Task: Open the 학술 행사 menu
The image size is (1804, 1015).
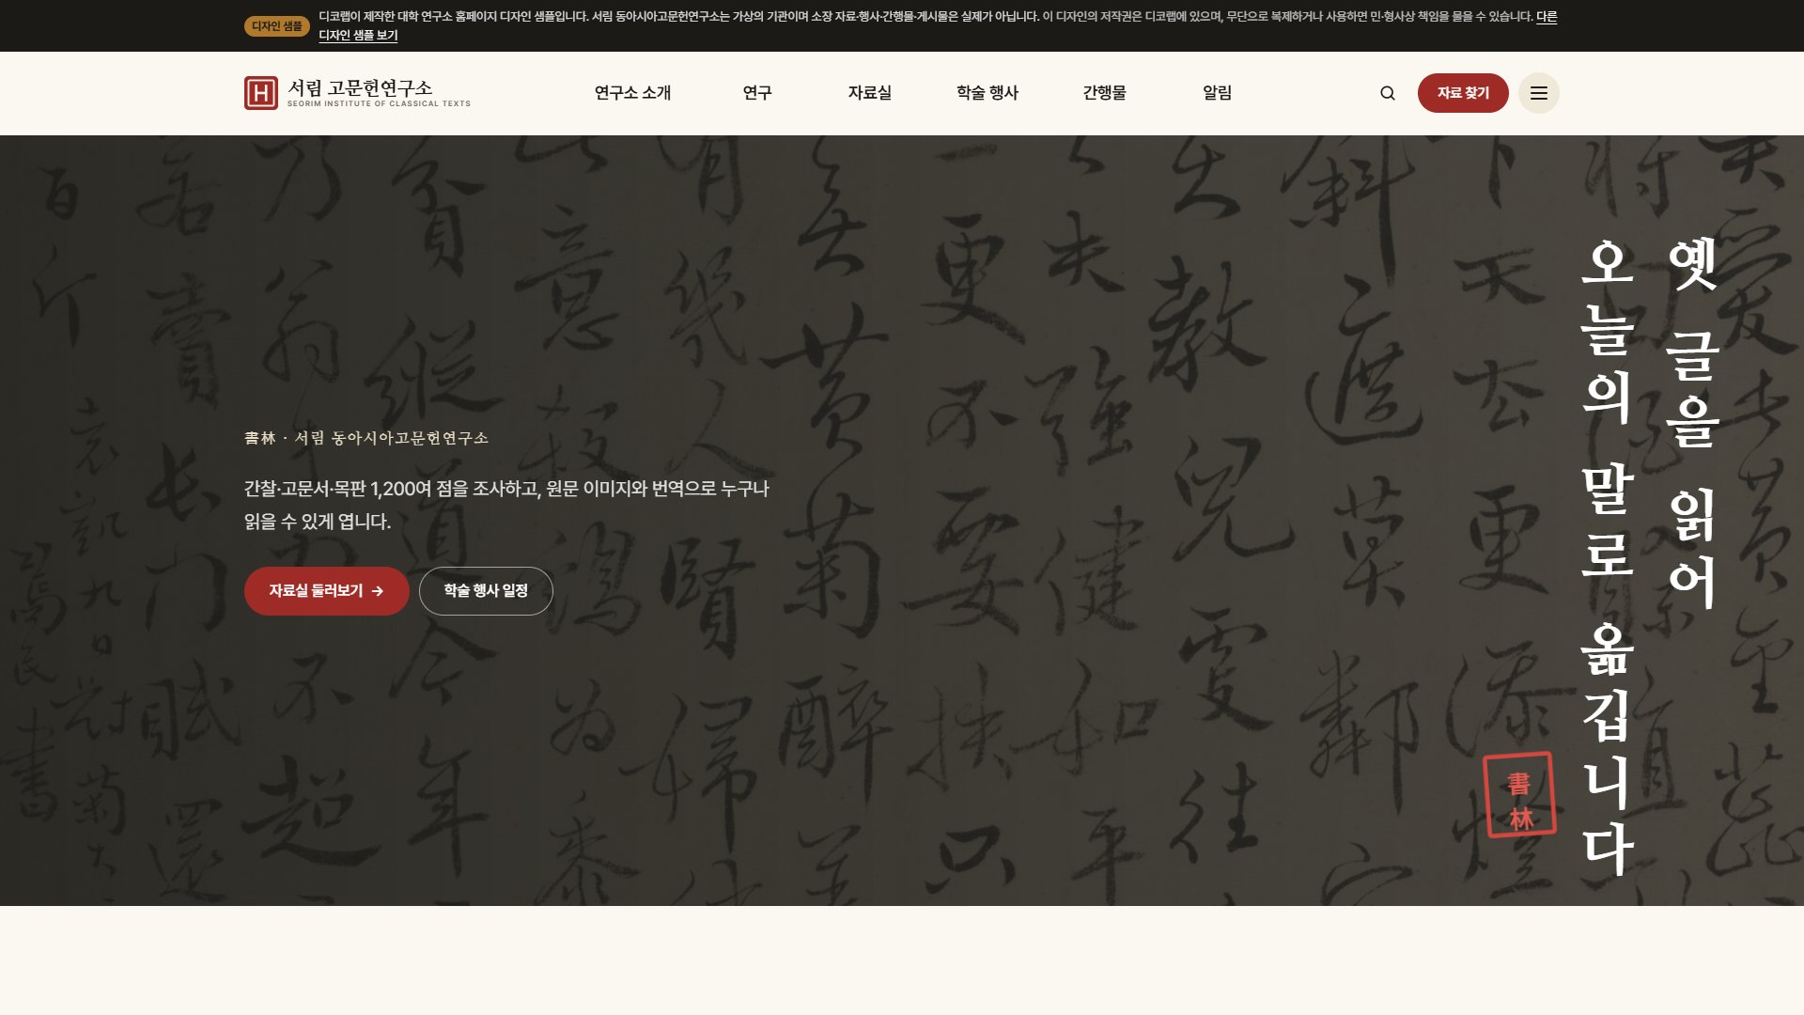Action: coord(988,93)
